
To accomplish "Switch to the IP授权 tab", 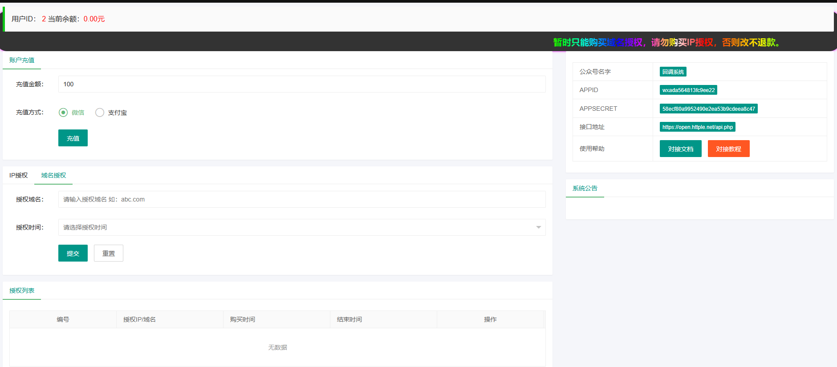I will pos(19,175).
